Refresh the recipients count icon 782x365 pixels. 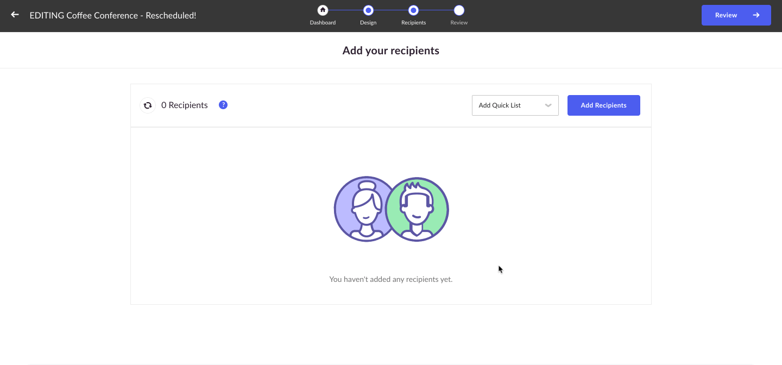[x=148, y=105]
